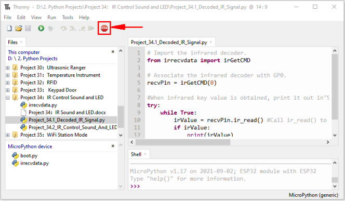Screen dimensions: 345x201
Task: Expand Project 35: WiFi Station Mode folder
Action: (8, 135)
